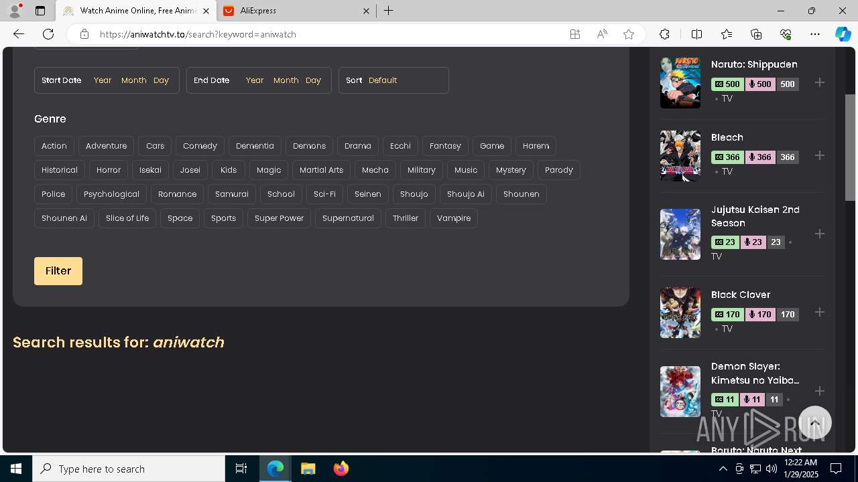Open File Explorer from taskbar
858x482 pixels.
308,469
